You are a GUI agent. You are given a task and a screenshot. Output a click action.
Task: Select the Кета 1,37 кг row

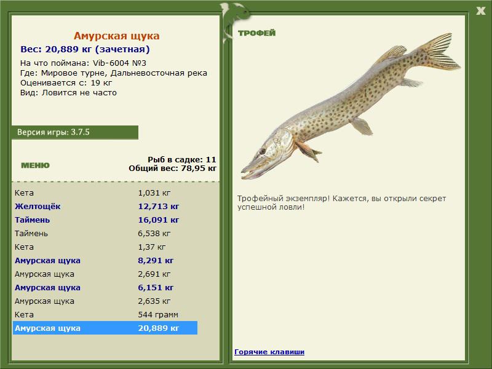pyautogui.click(x=105, y=247)
